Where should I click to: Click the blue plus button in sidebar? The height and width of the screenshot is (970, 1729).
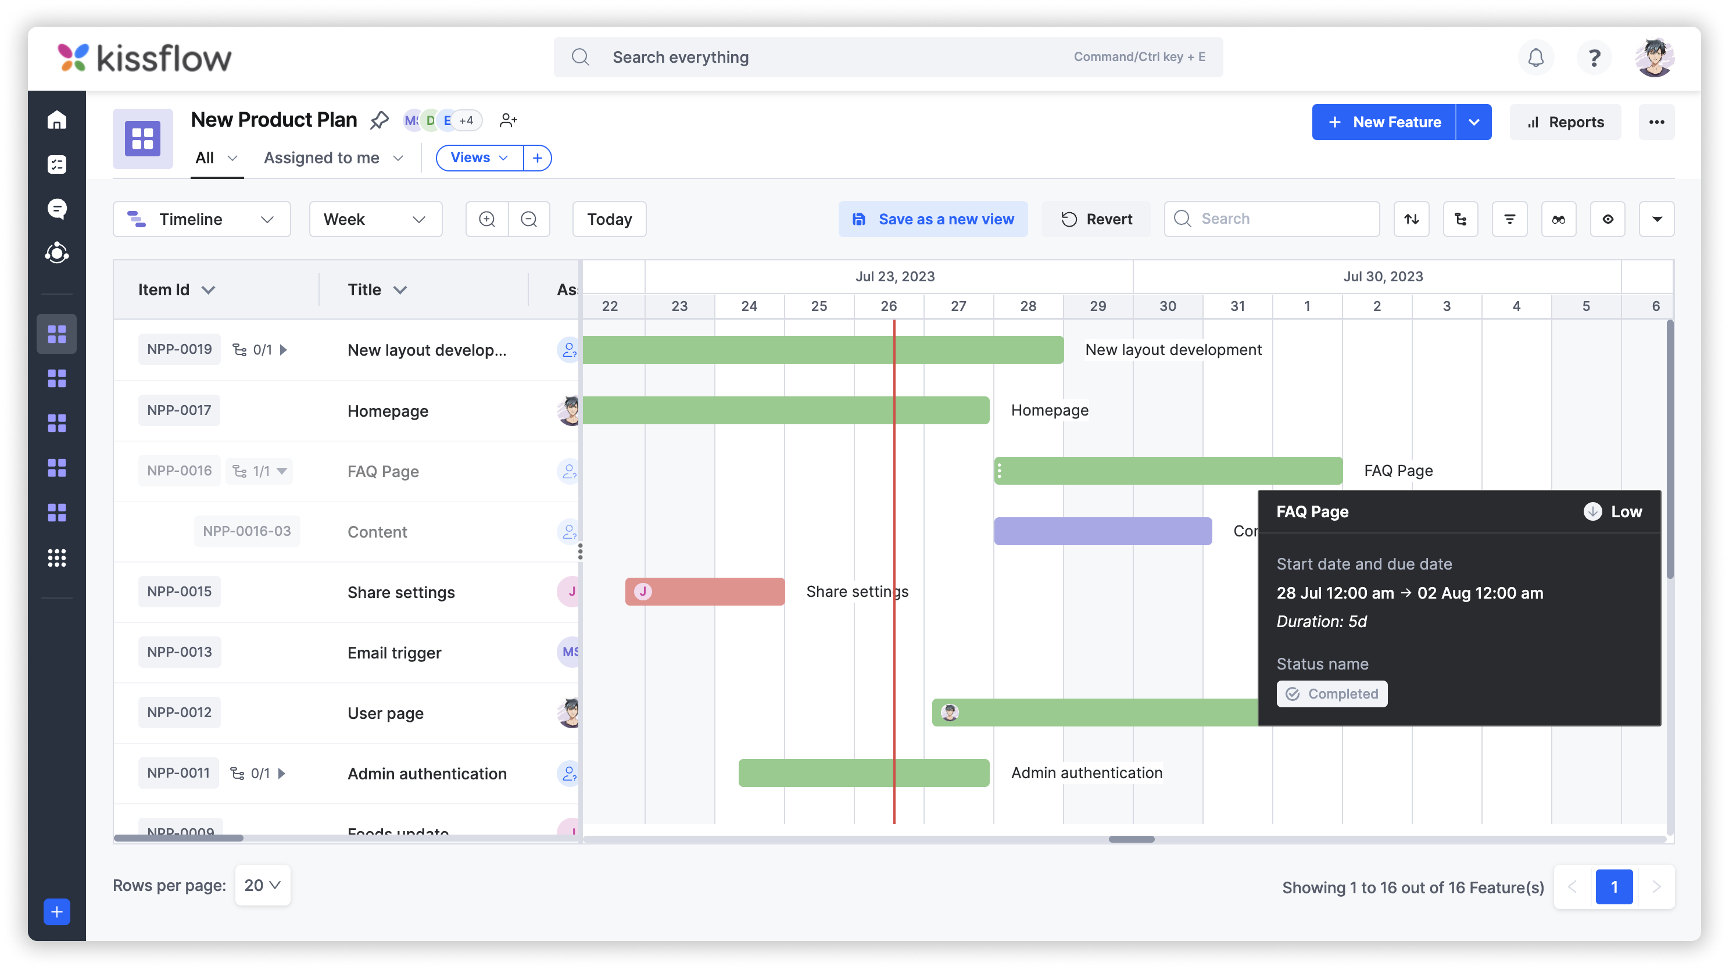point(57,912)
